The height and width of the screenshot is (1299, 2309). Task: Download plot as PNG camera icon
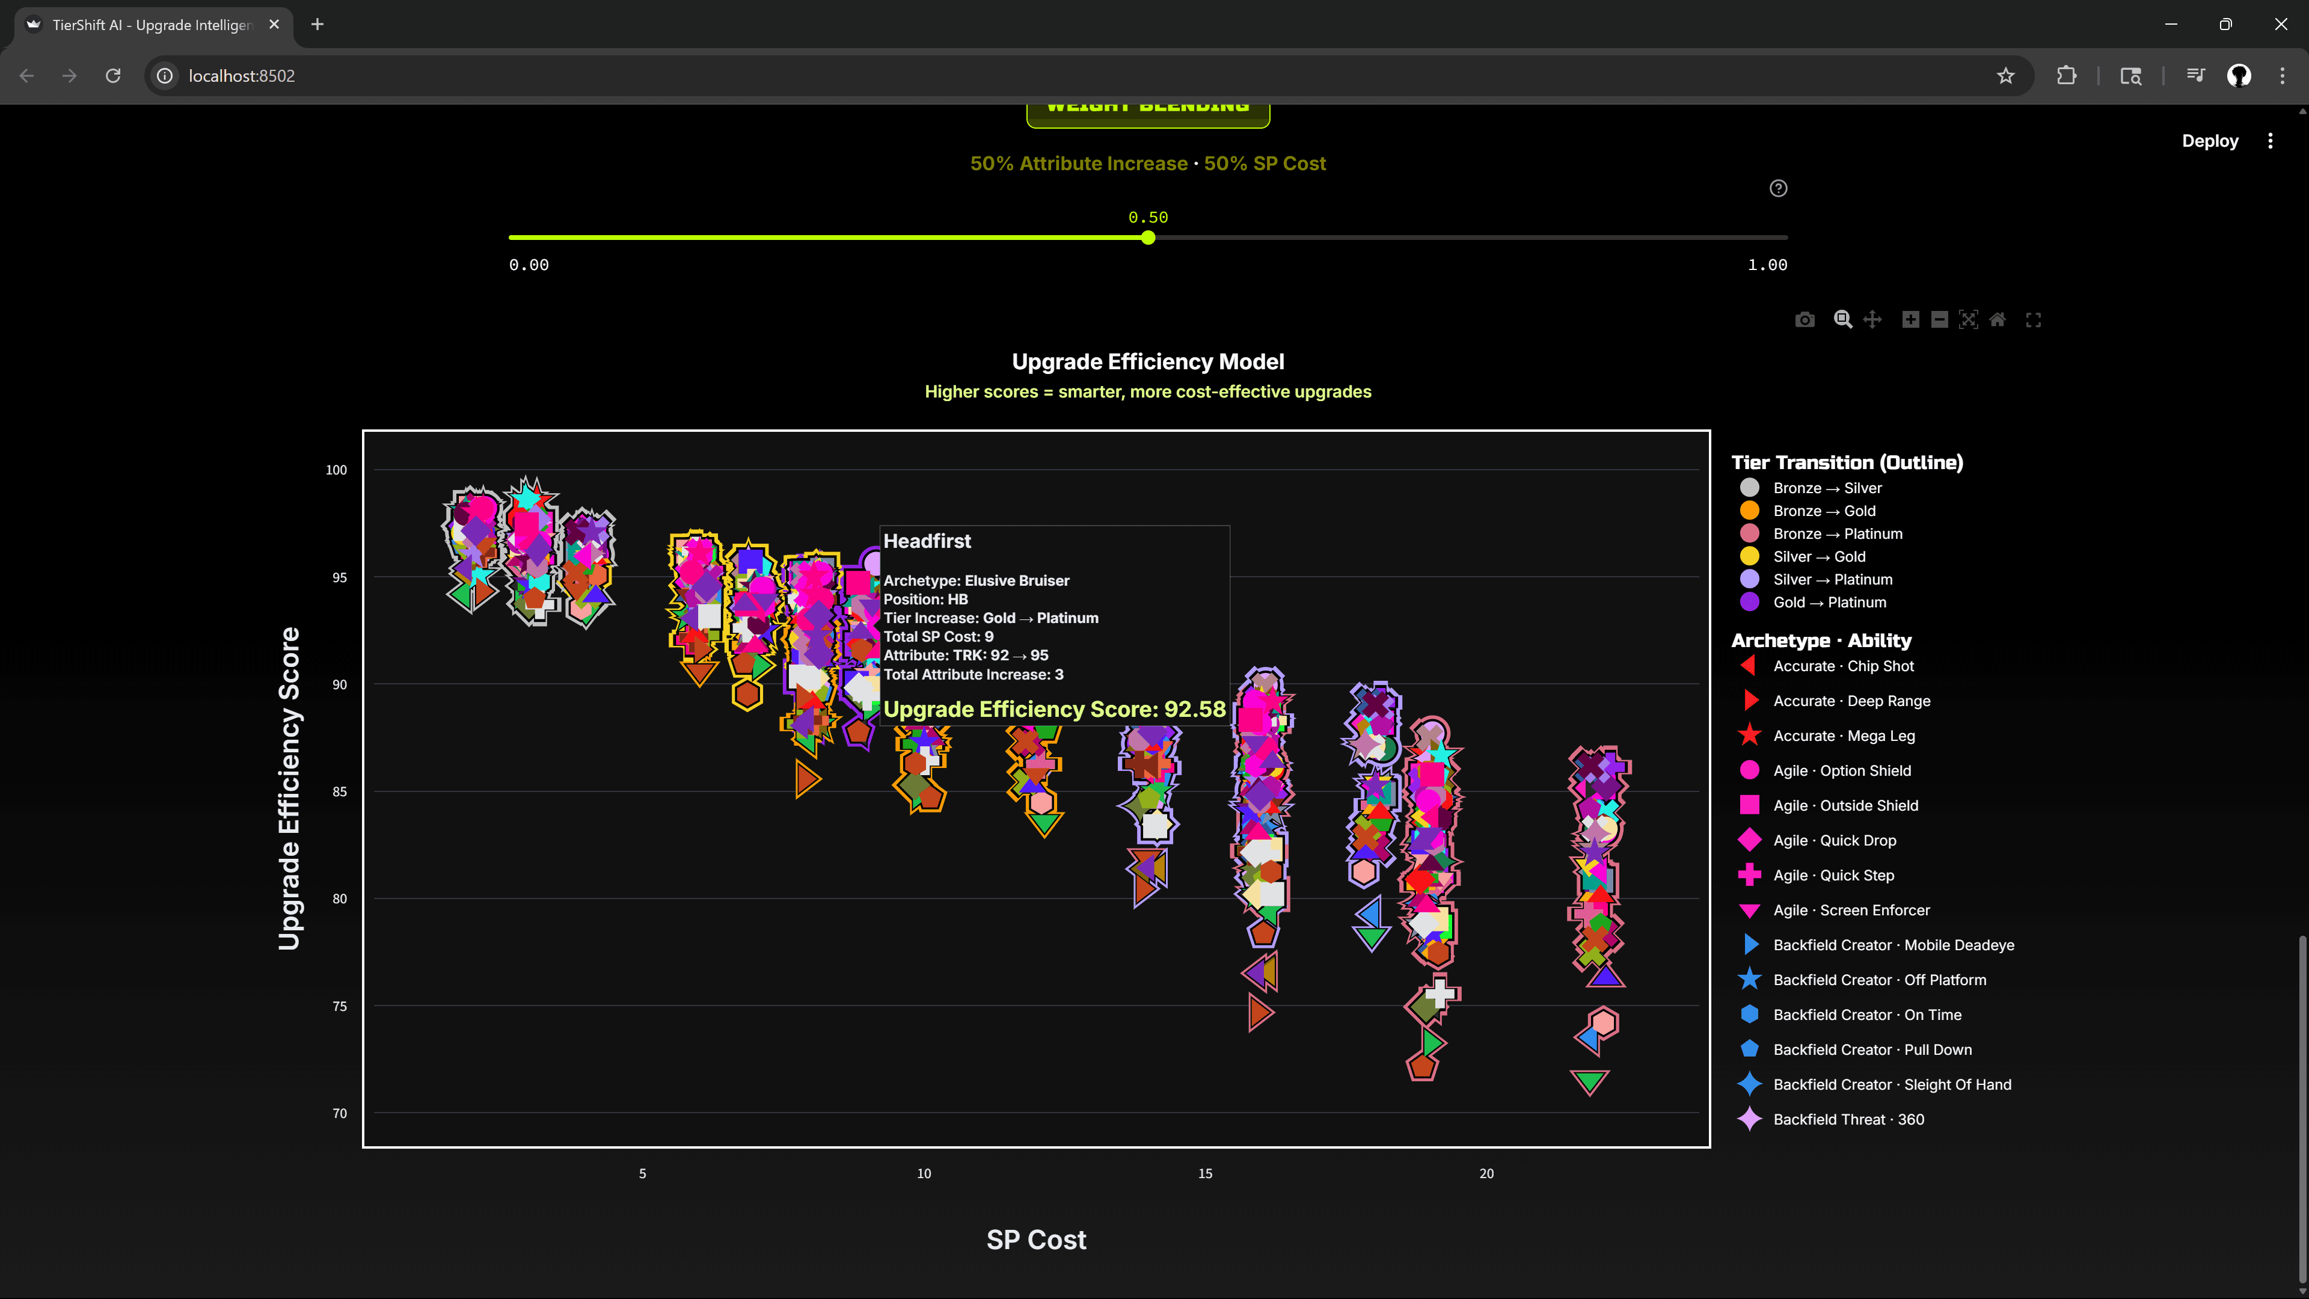point(1805,320)
